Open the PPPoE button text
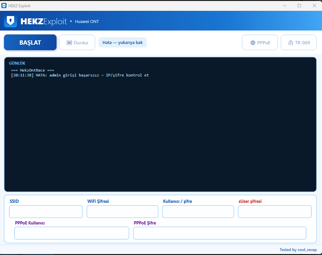Screen dimensions: 322x255 tap(264, 43)
